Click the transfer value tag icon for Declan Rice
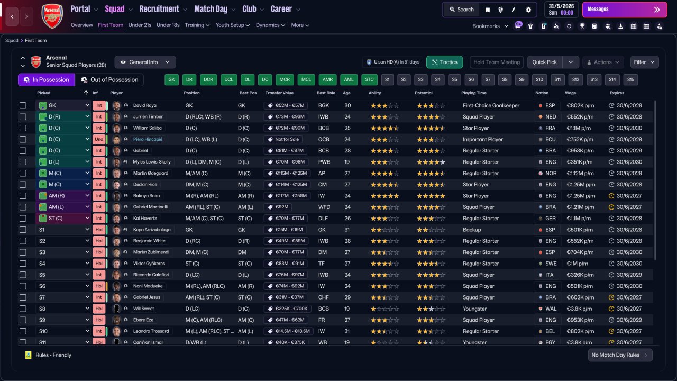 point(271,185)
